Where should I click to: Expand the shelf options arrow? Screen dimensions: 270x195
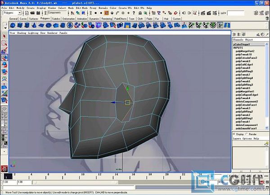coord(5,28)
